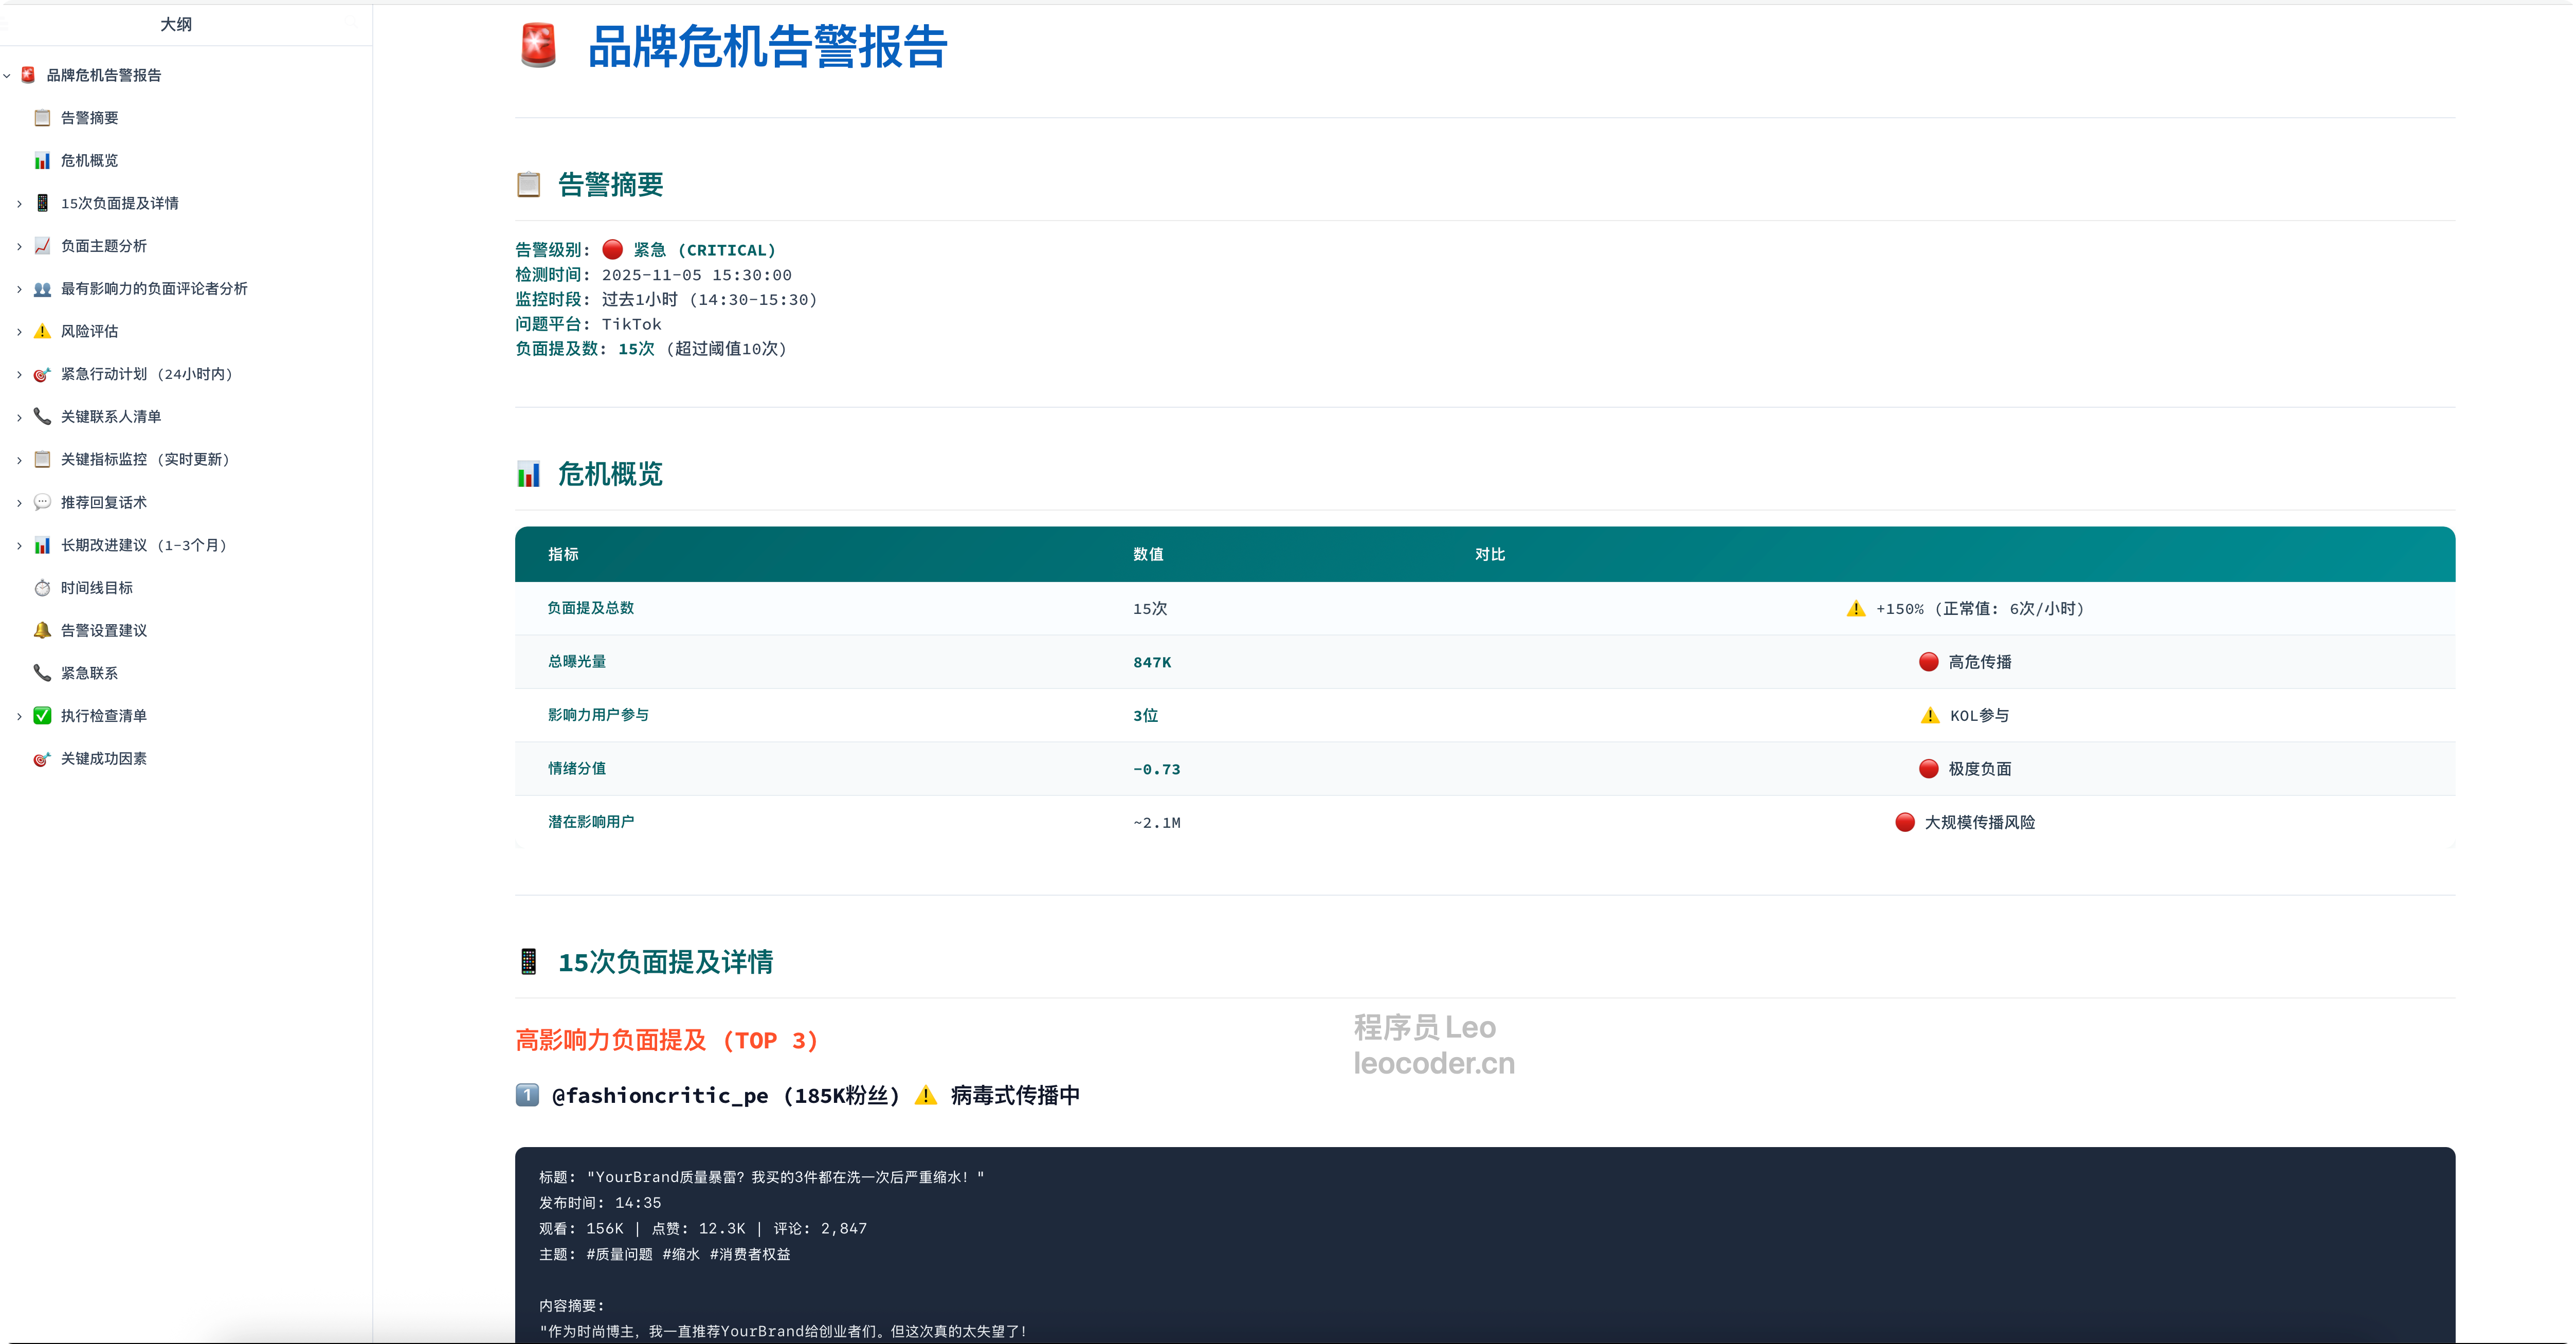Expand the 负面主题分析 outline section
This screenshot has height=1344, width=2576.
19,247
